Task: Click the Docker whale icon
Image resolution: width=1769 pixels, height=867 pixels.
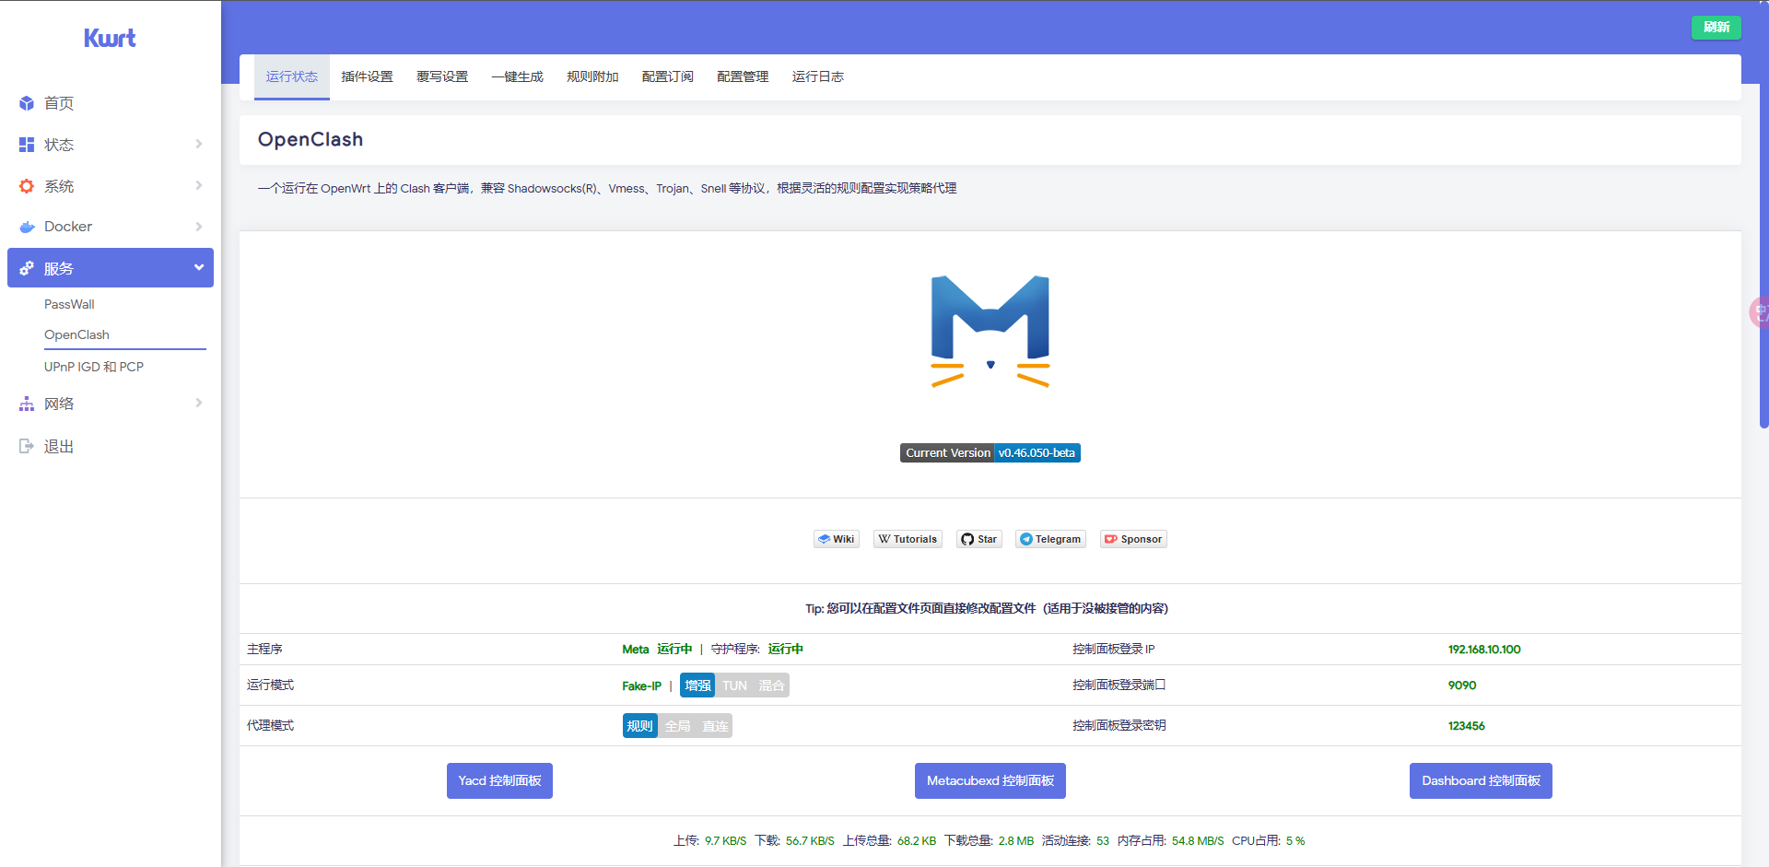Action: point(27,227)
